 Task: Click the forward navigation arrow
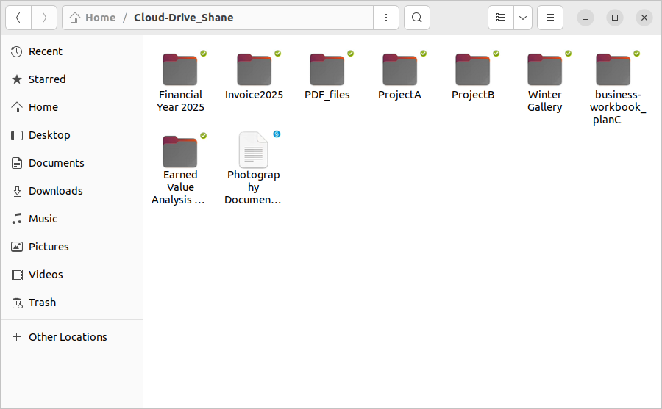[44, 18]
